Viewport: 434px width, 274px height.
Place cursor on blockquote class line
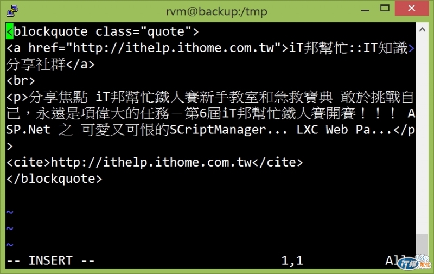(x=103, y=31)
